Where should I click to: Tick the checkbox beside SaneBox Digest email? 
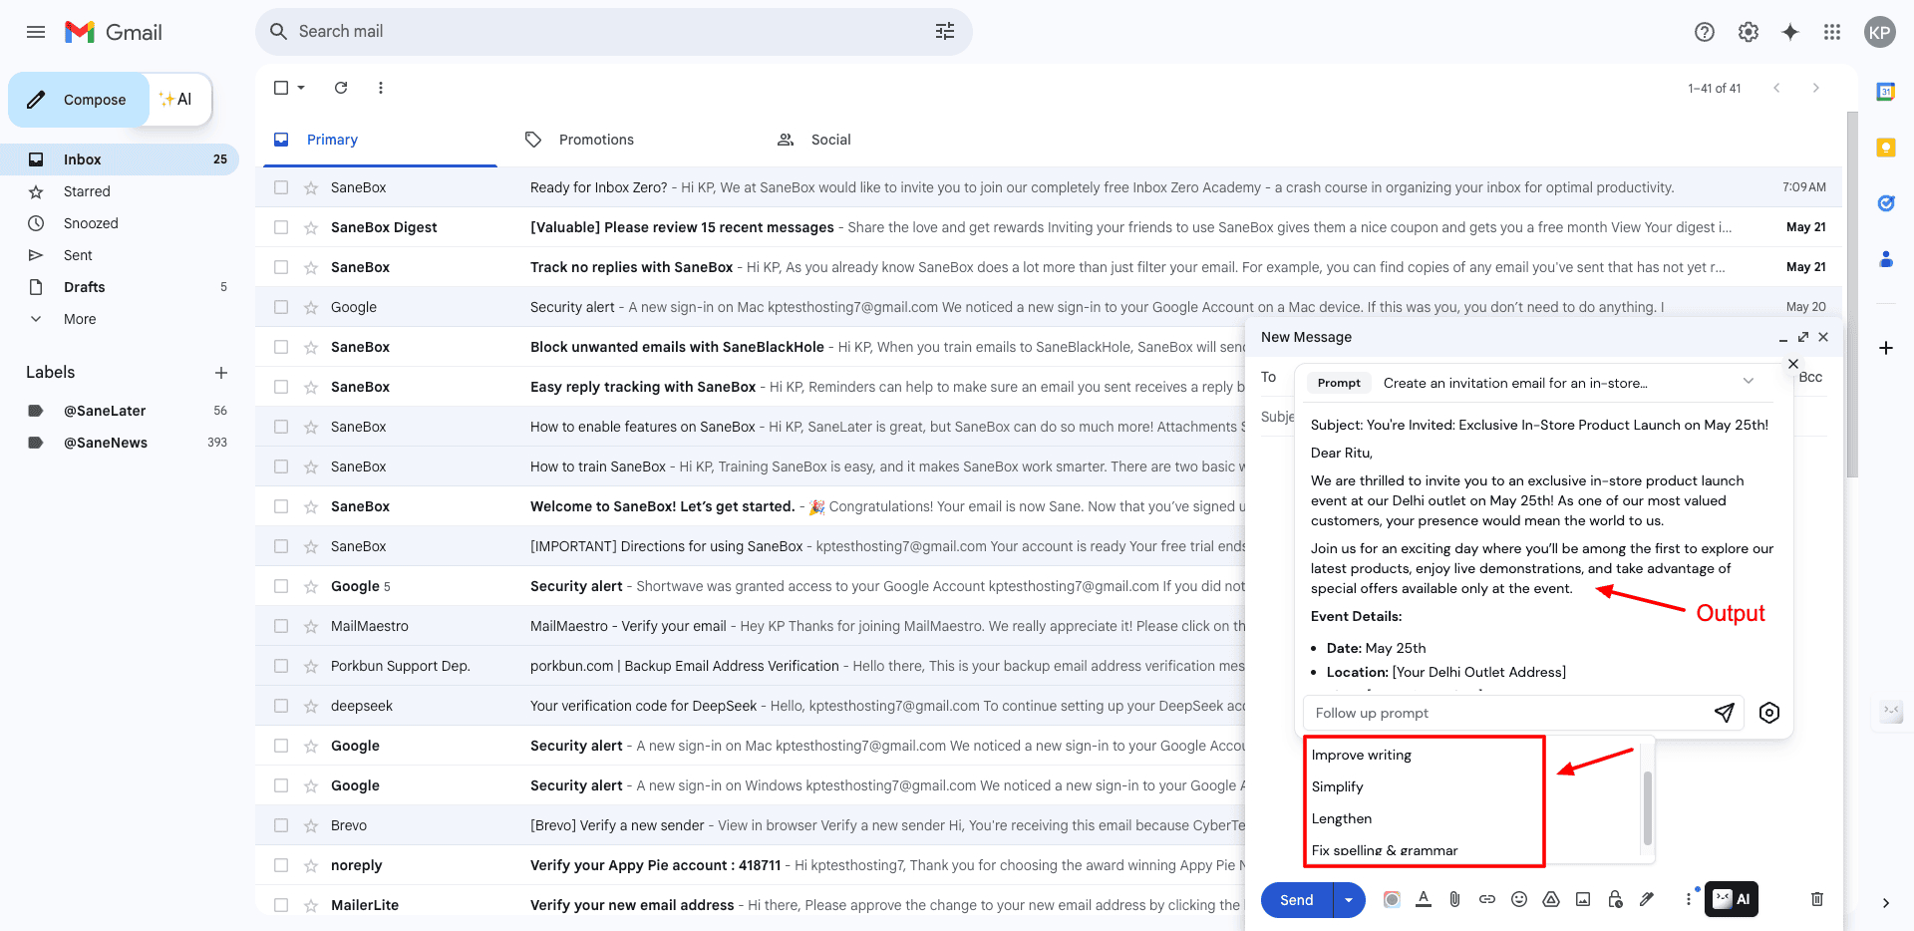(281, 227)
